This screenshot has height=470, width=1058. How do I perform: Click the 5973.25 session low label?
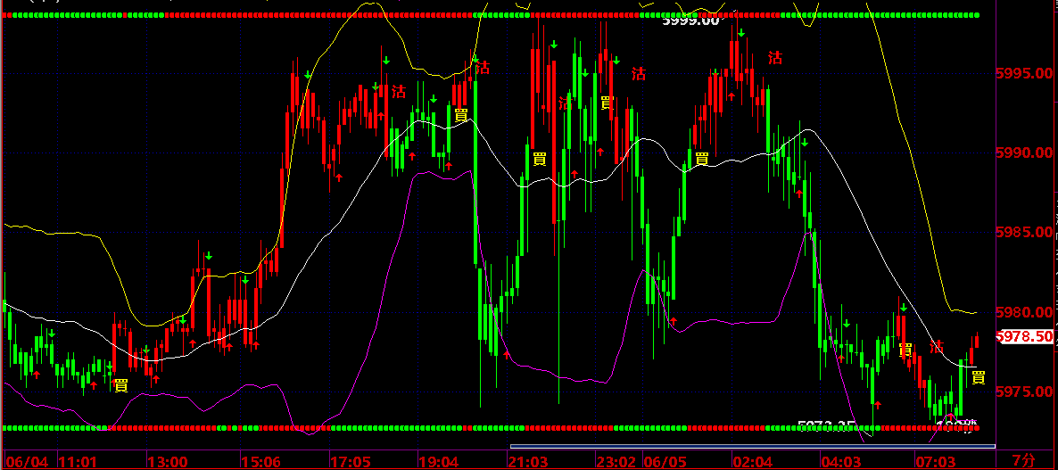point(827,425)
